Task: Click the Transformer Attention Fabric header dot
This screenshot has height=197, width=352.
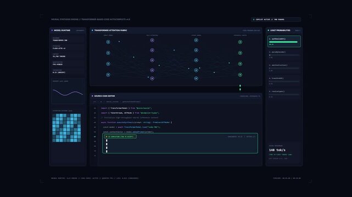Action: click(92, 31)
